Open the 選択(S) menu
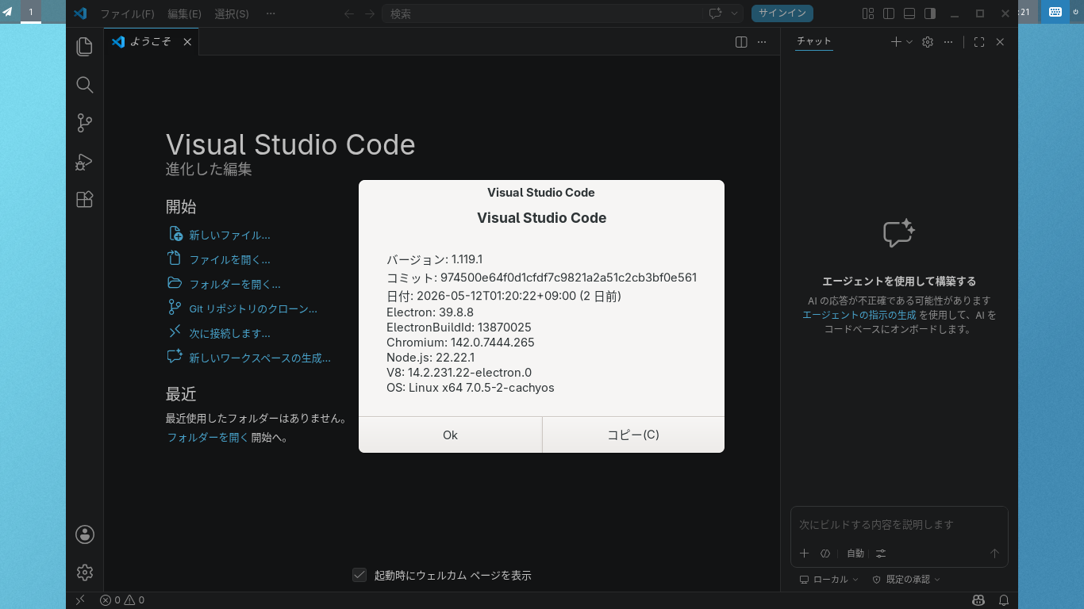 (232, 13)
